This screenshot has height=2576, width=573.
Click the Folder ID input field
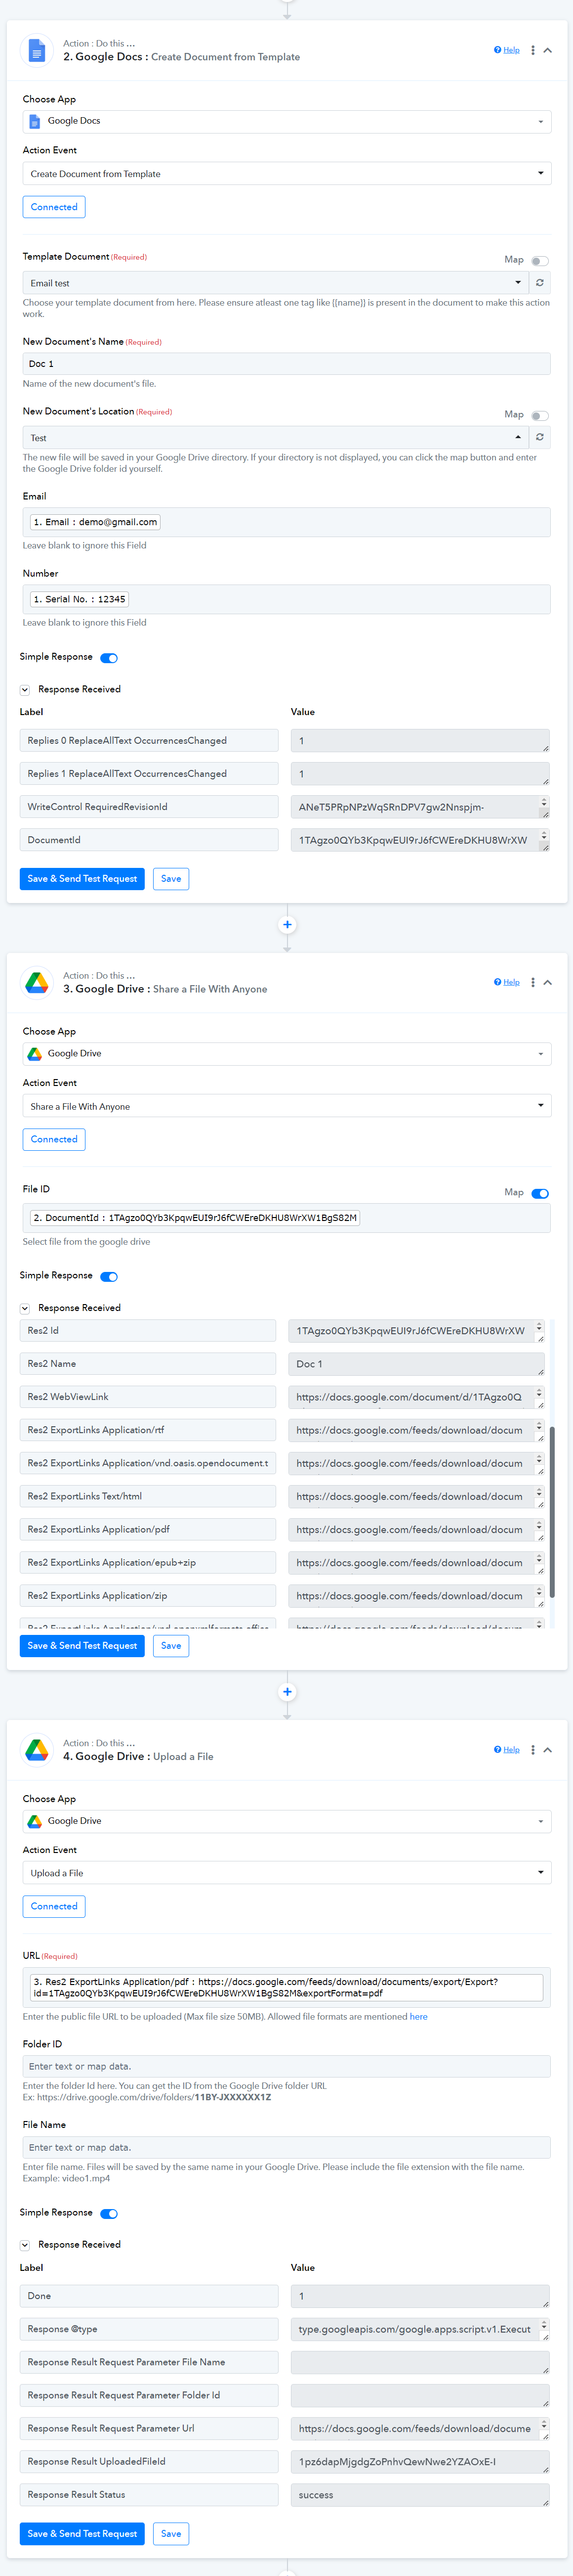point(286,2066)
